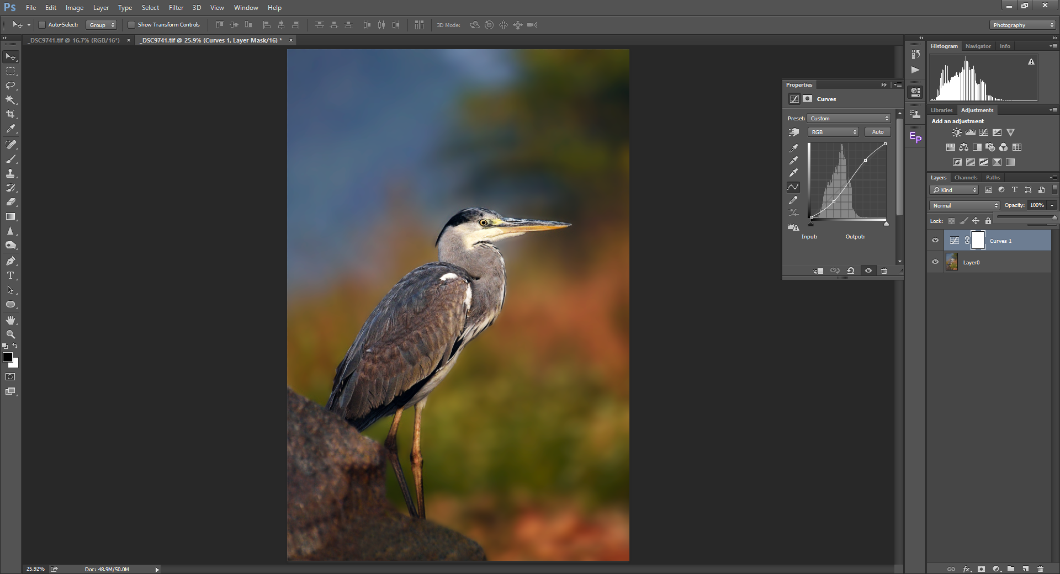The width and height of the screenshot is (1060, 574).
Task: Select the Lasso tool
Action: tap(10, 86)
